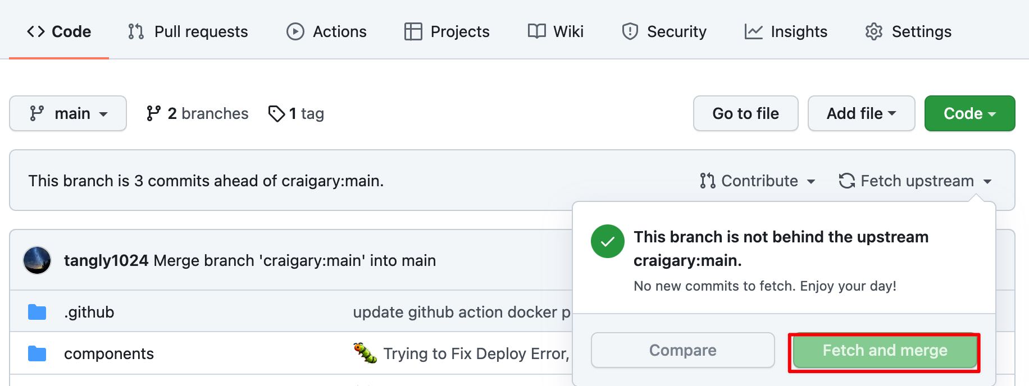The image size is (1029, 386).
Task: Click the gear icon in Settings tab
Action: (x=874, y=31)
